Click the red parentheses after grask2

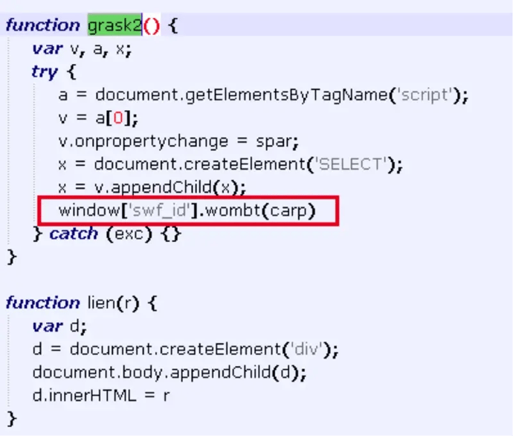click(x=151, y=25)
